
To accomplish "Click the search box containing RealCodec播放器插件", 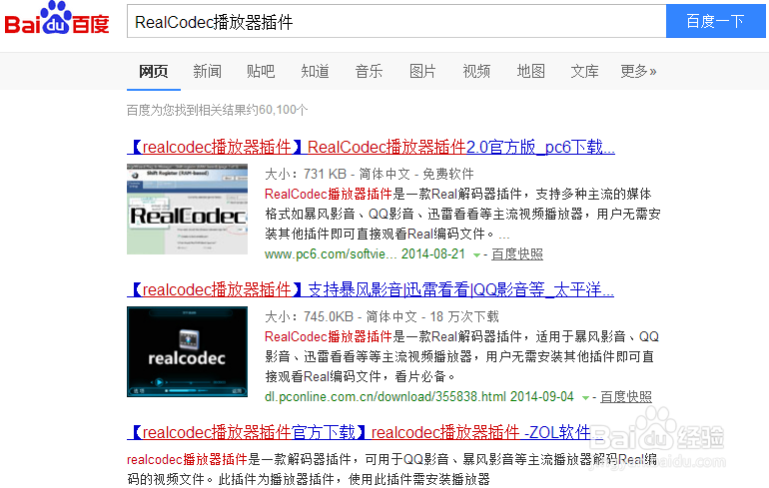I will pos(396,21).
